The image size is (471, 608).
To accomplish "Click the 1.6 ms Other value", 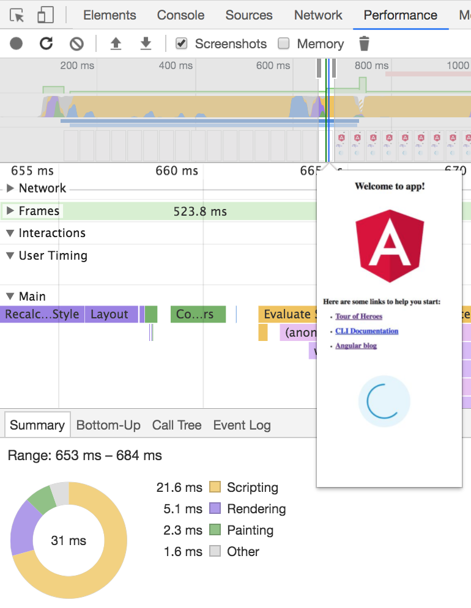I will (x=183, y=551).
